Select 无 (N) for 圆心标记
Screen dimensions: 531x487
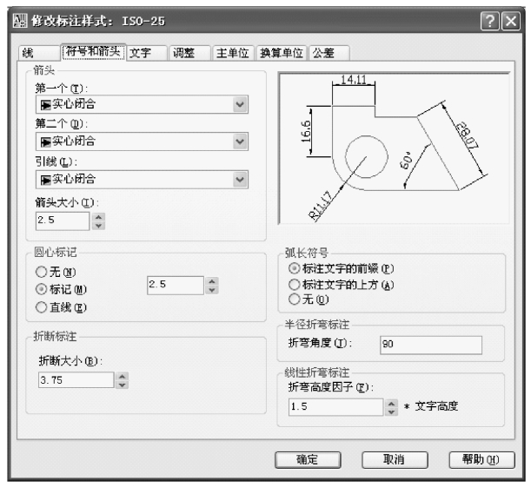click(56, 272)
